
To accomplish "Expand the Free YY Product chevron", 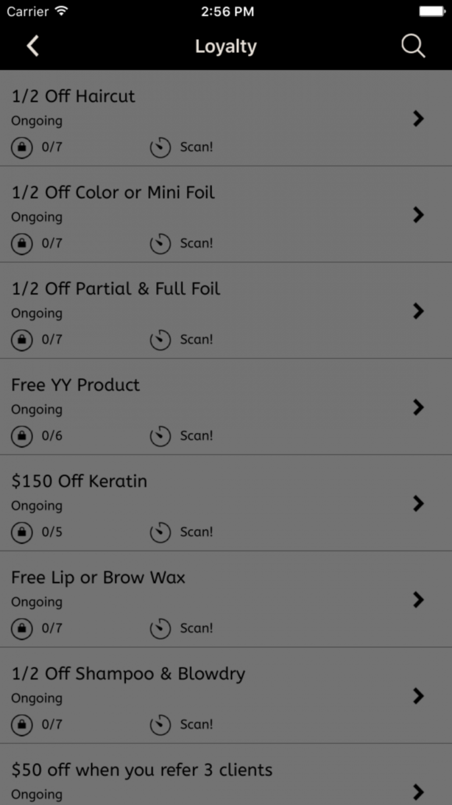I will click(x=419, y=407).
